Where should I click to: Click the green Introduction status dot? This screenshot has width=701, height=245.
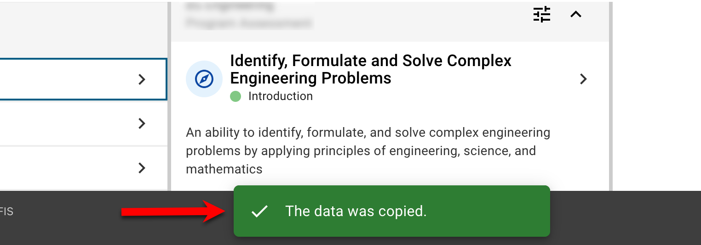236,96
